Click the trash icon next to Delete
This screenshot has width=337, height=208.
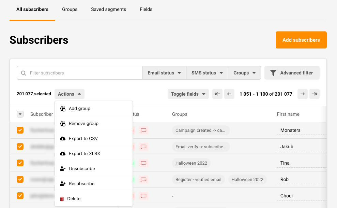(x=62, y=199)
